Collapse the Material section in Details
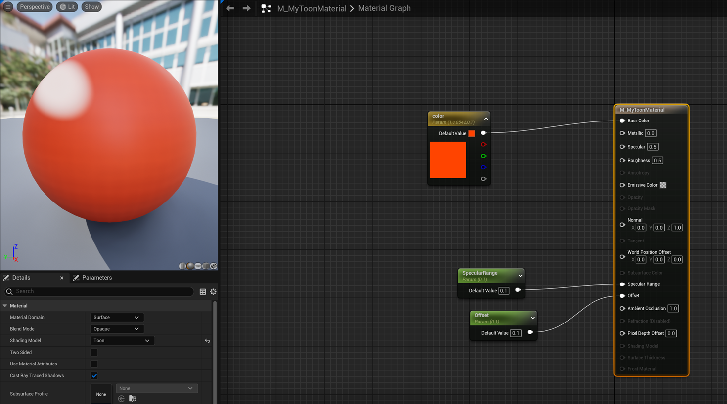Screen dimensions: 727x404 [5, 306]
